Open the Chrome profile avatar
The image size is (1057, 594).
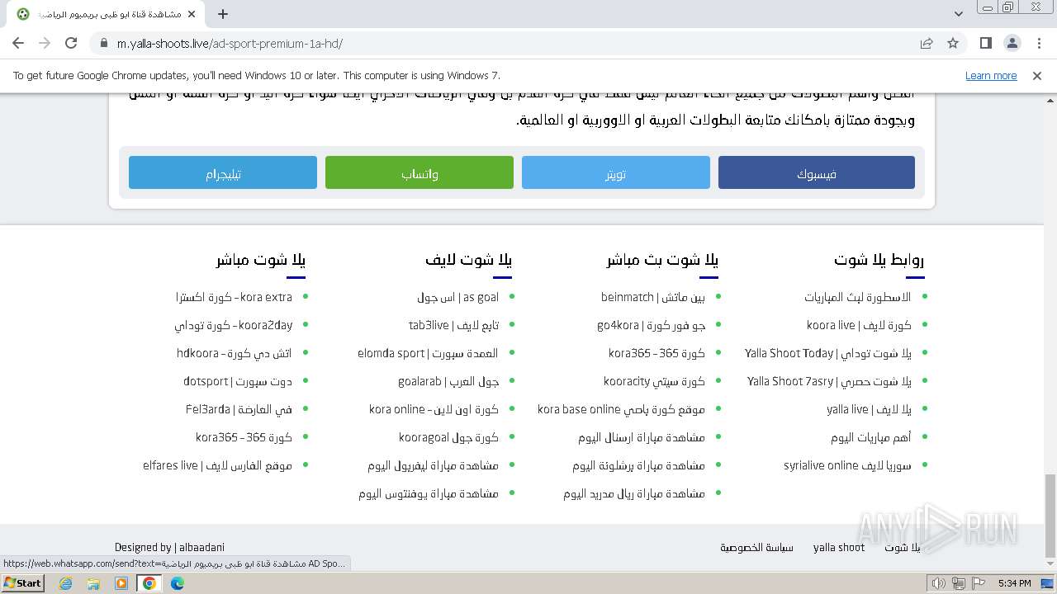pyautogui.click(x=1012, y=43)
